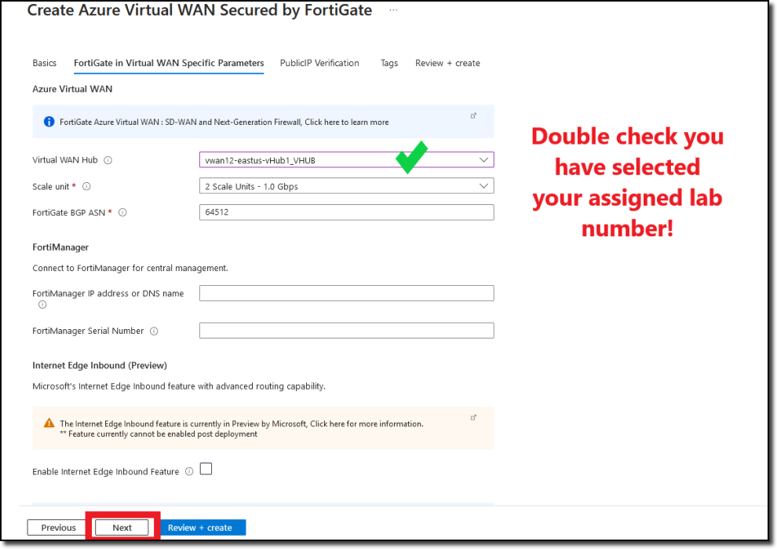
Task: Click info icon next to FortiManager Serial Number
Action: [x=154, y=331]
